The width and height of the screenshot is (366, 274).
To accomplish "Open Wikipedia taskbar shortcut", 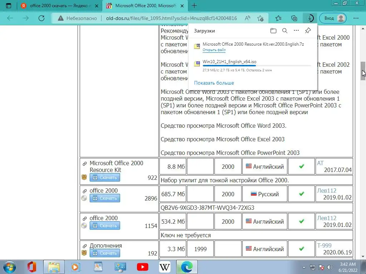I will pyautogui.click(x=164, y=267).
